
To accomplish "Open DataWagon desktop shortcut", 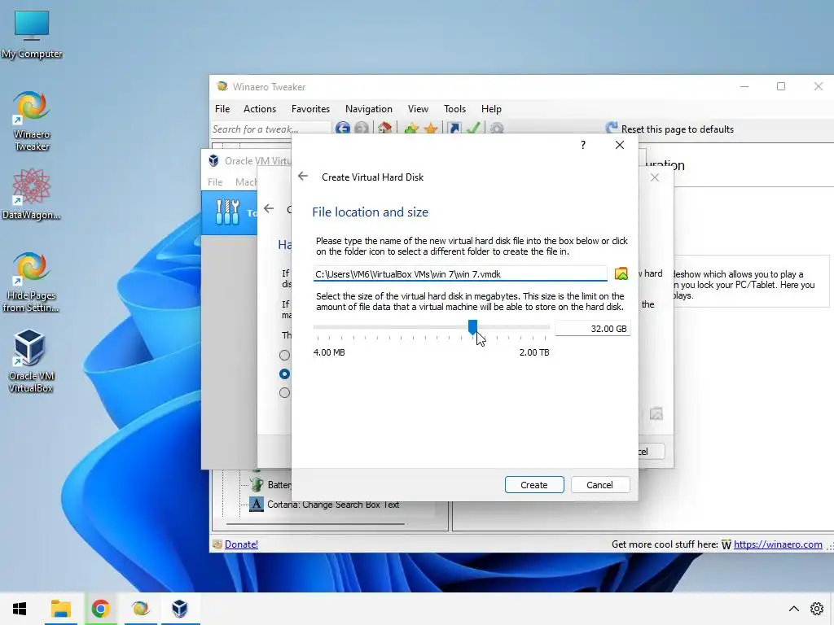I will (x=32, y=194).
